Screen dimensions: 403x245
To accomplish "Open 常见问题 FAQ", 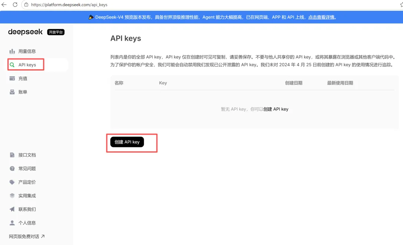I will (27, 169).
